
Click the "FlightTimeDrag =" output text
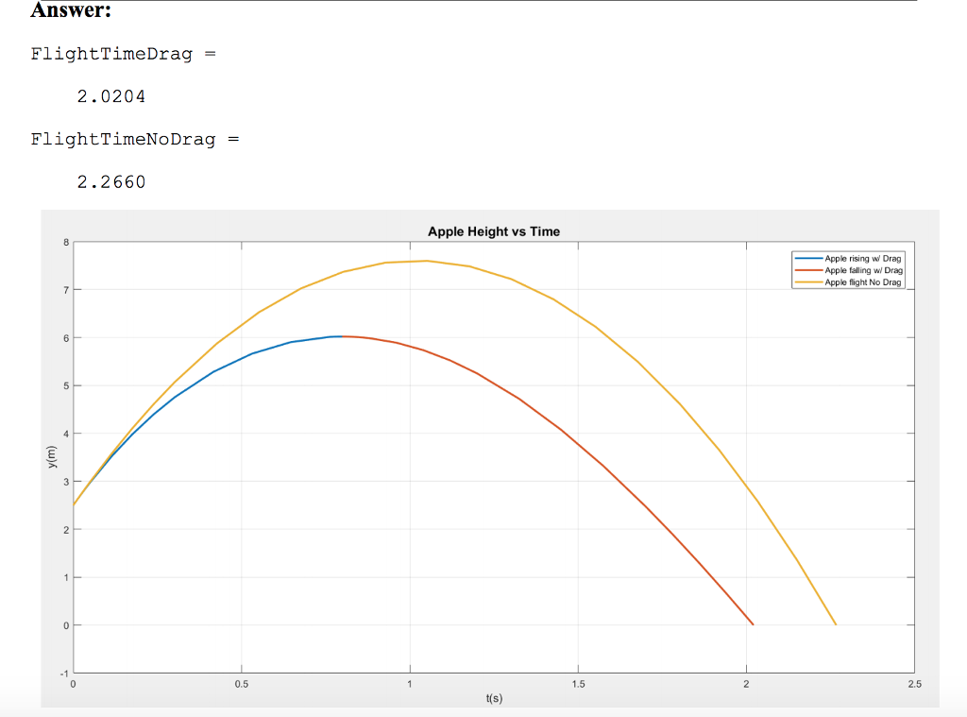[123, 54]
